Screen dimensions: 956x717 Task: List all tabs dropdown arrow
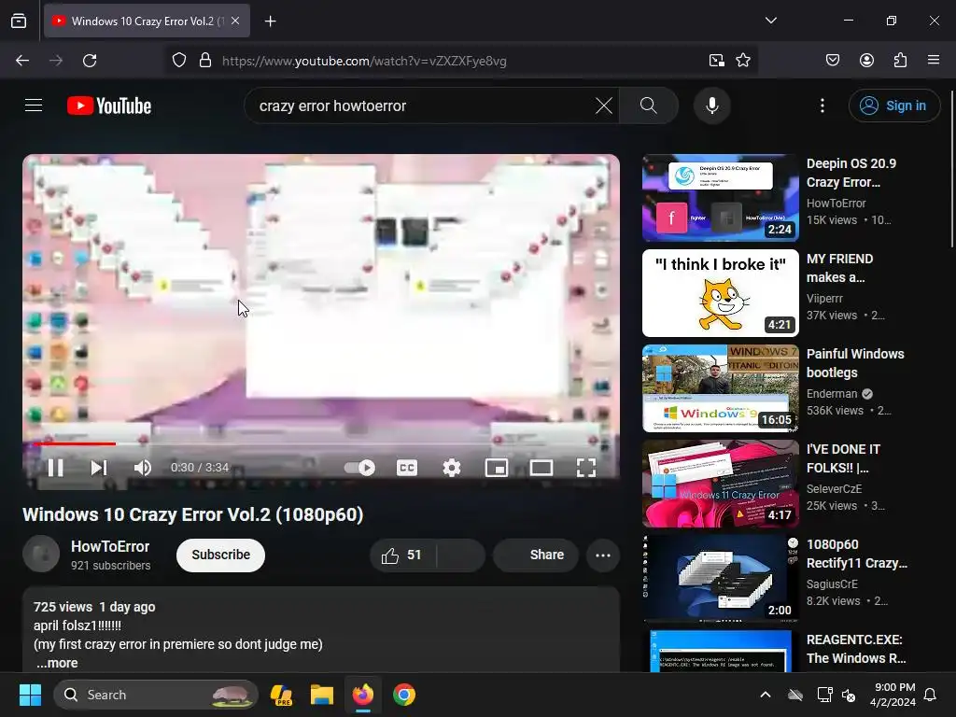[x=770, y=21]
